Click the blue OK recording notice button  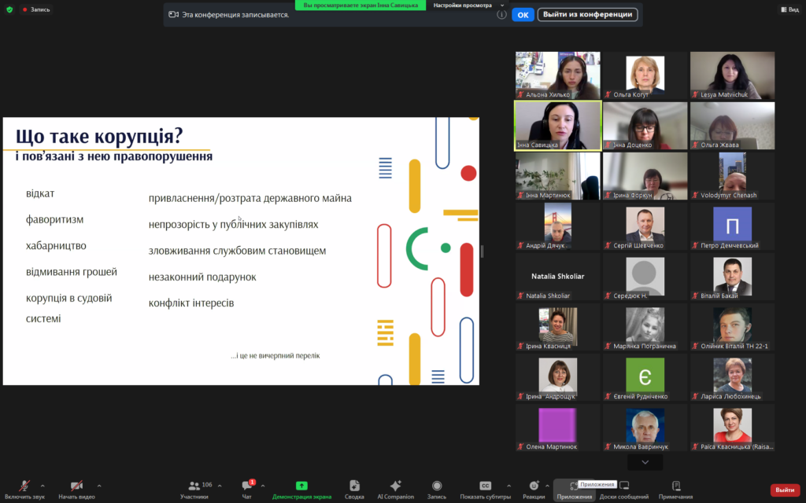tap(522, 14)
